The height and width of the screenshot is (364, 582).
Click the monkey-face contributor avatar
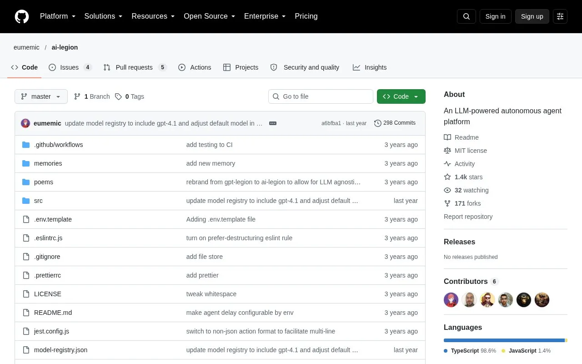pos(524,300)
